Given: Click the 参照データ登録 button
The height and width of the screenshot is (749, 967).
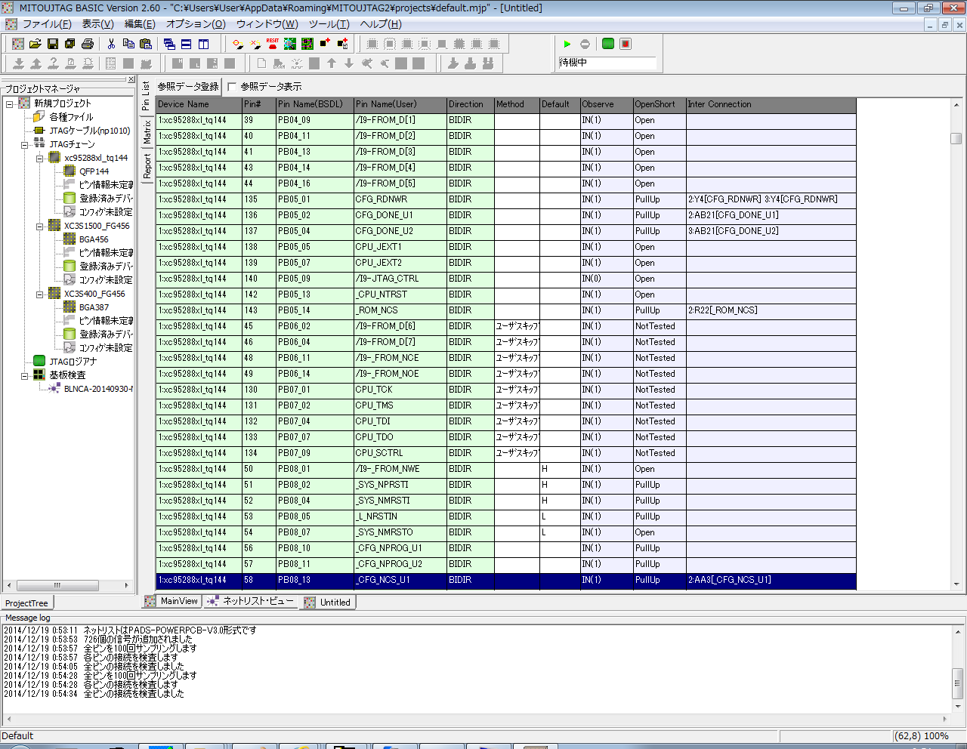Looking at the screenshot, I should click(188, 87).
